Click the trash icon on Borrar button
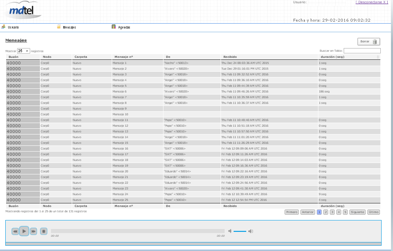 tap(375, 42)
